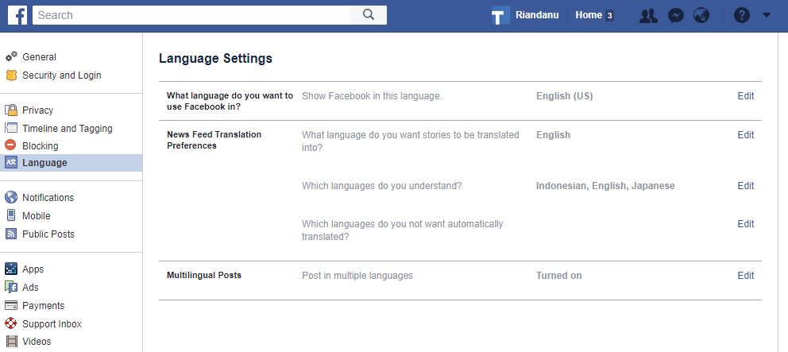This screenshot has width=788, height=352.
Task: Open the Notifications globe icon
Action: 701,15
